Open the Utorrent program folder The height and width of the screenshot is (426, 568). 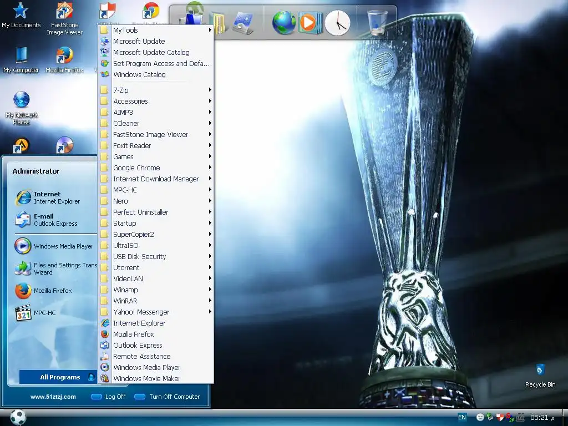click(x=156, y=268)
